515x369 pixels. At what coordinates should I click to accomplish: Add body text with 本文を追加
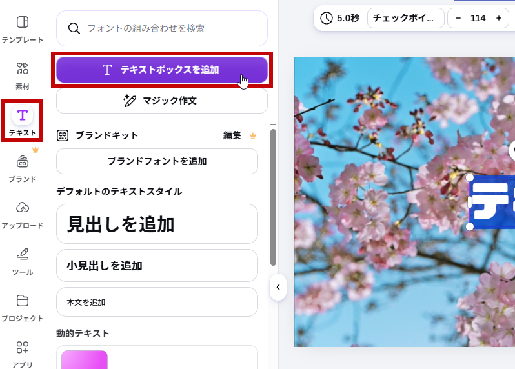(157, 302)
